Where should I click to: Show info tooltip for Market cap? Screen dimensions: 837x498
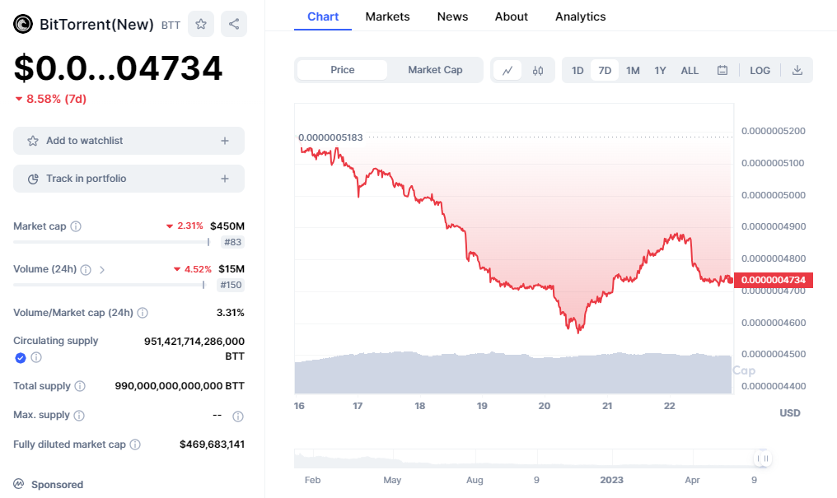76,226
